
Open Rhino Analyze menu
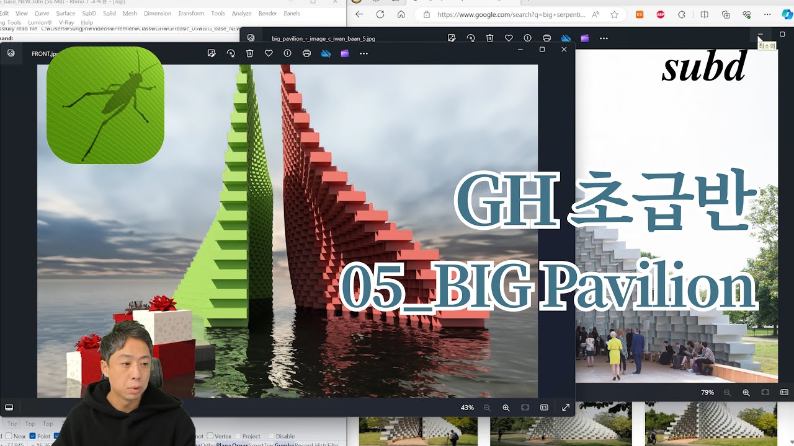[x=241, y=13]
